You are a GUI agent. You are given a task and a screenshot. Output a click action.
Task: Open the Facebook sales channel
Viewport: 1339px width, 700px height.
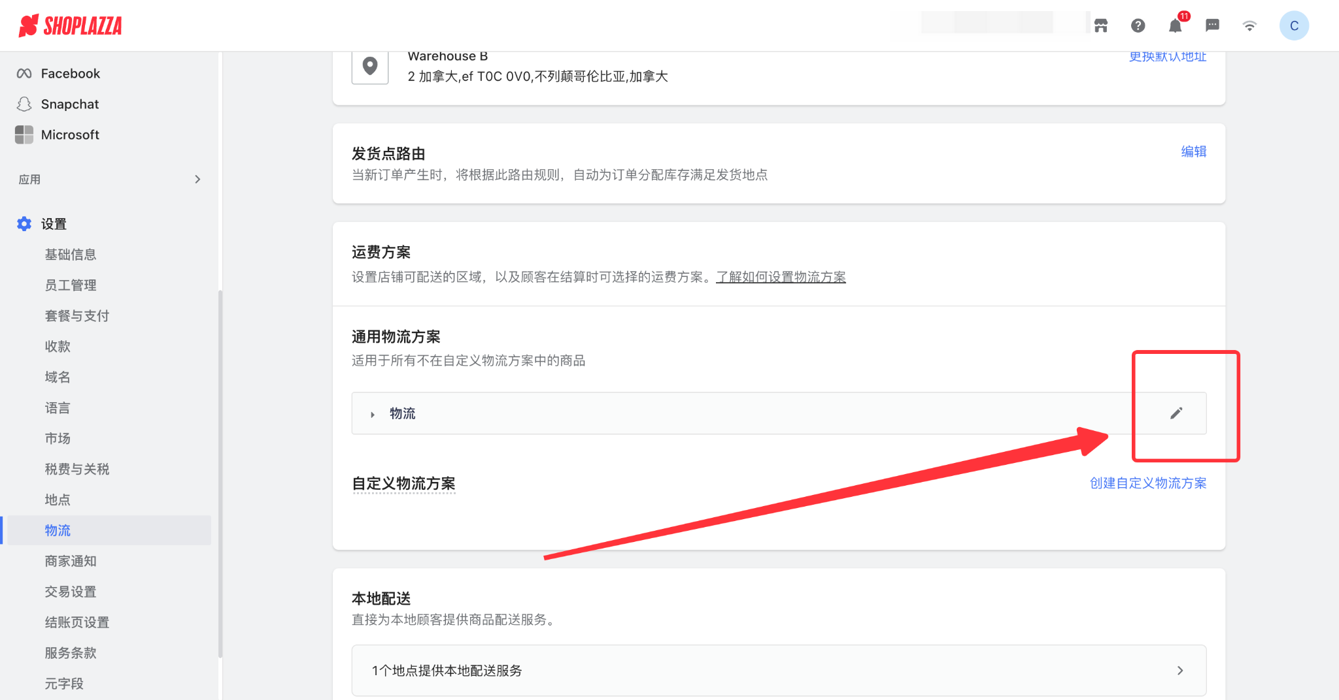click(71, 73)
